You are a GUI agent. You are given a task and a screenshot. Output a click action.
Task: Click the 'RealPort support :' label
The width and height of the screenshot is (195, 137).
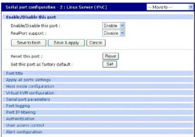click(x=28, y=33)
